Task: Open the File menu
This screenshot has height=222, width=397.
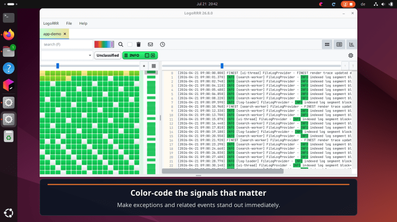Action: pos(69,23)
